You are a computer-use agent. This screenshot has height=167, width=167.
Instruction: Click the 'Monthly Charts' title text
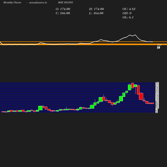(12, 3)
